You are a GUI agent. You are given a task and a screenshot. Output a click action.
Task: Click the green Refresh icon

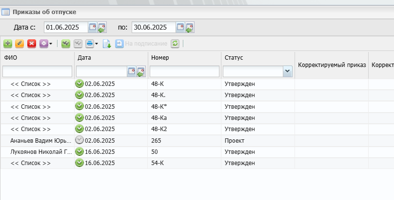pyautogui.click(x=175, y=44)
